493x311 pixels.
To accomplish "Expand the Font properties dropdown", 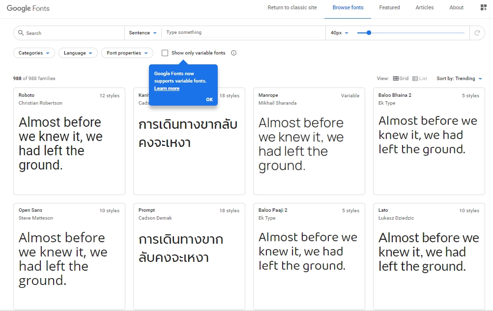I will (x=127, y=53).
